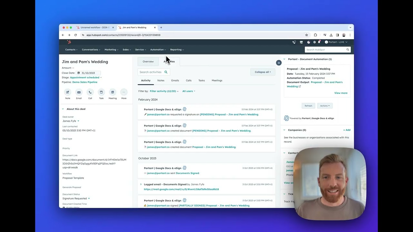Open the All users filter dropdown
Image resolution: width=413 pixels, height=232 pixels.
point(189,91)
